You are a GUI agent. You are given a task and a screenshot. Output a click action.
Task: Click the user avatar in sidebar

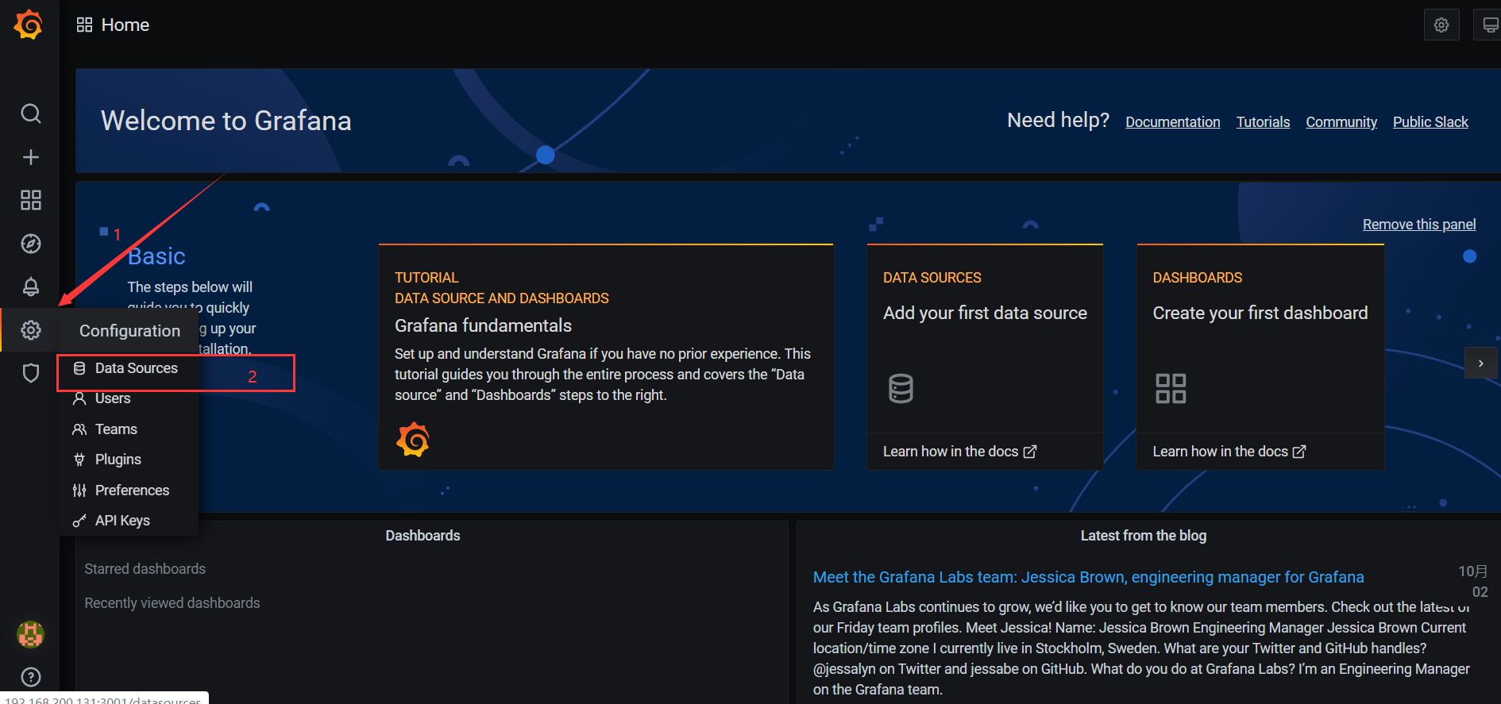pos(30,634)
